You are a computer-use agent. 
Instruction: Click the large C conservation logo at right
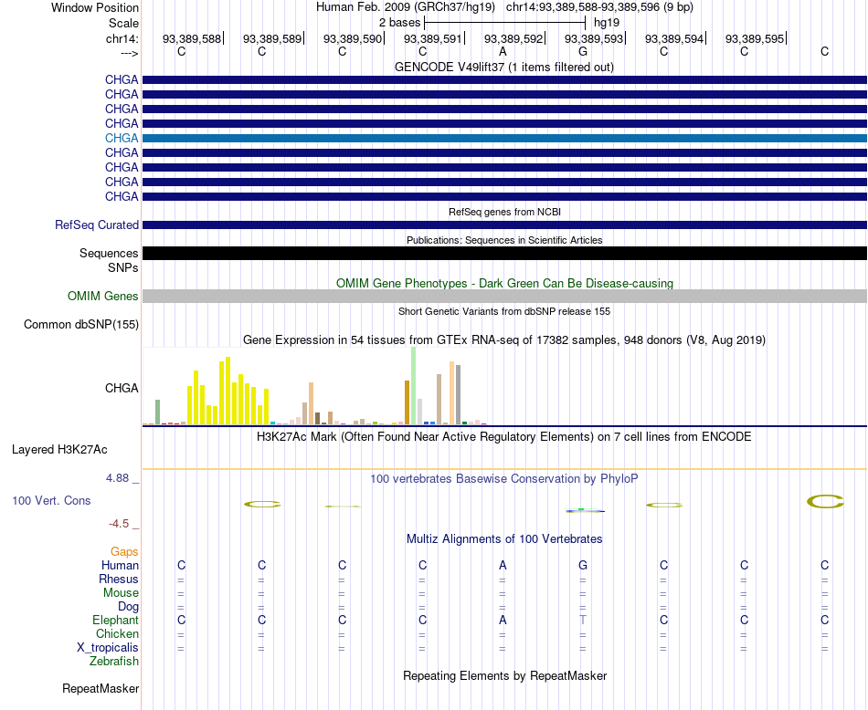coord(825,502)
